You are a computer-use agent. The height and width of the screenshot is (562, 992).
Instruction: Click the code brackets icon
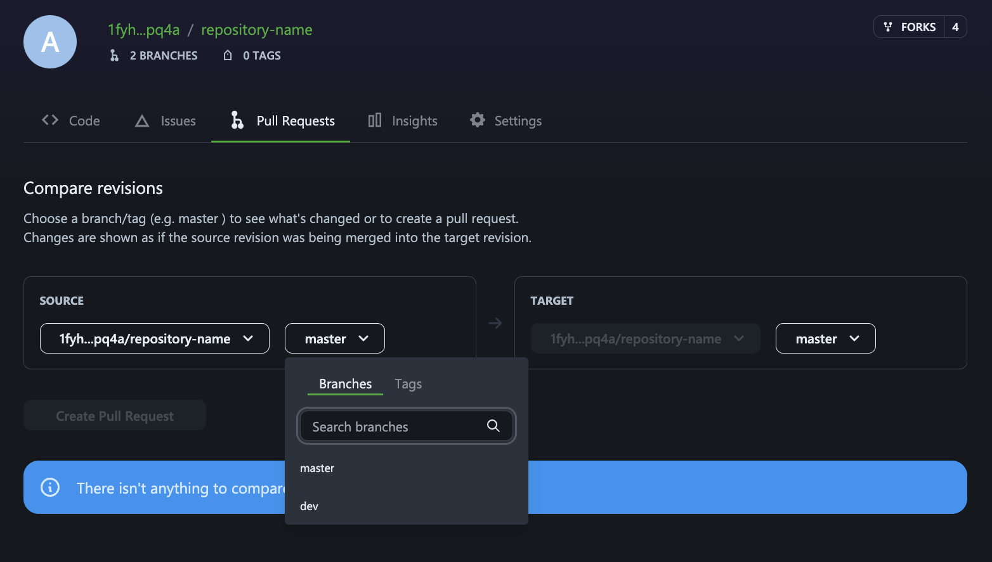[50, 120]
